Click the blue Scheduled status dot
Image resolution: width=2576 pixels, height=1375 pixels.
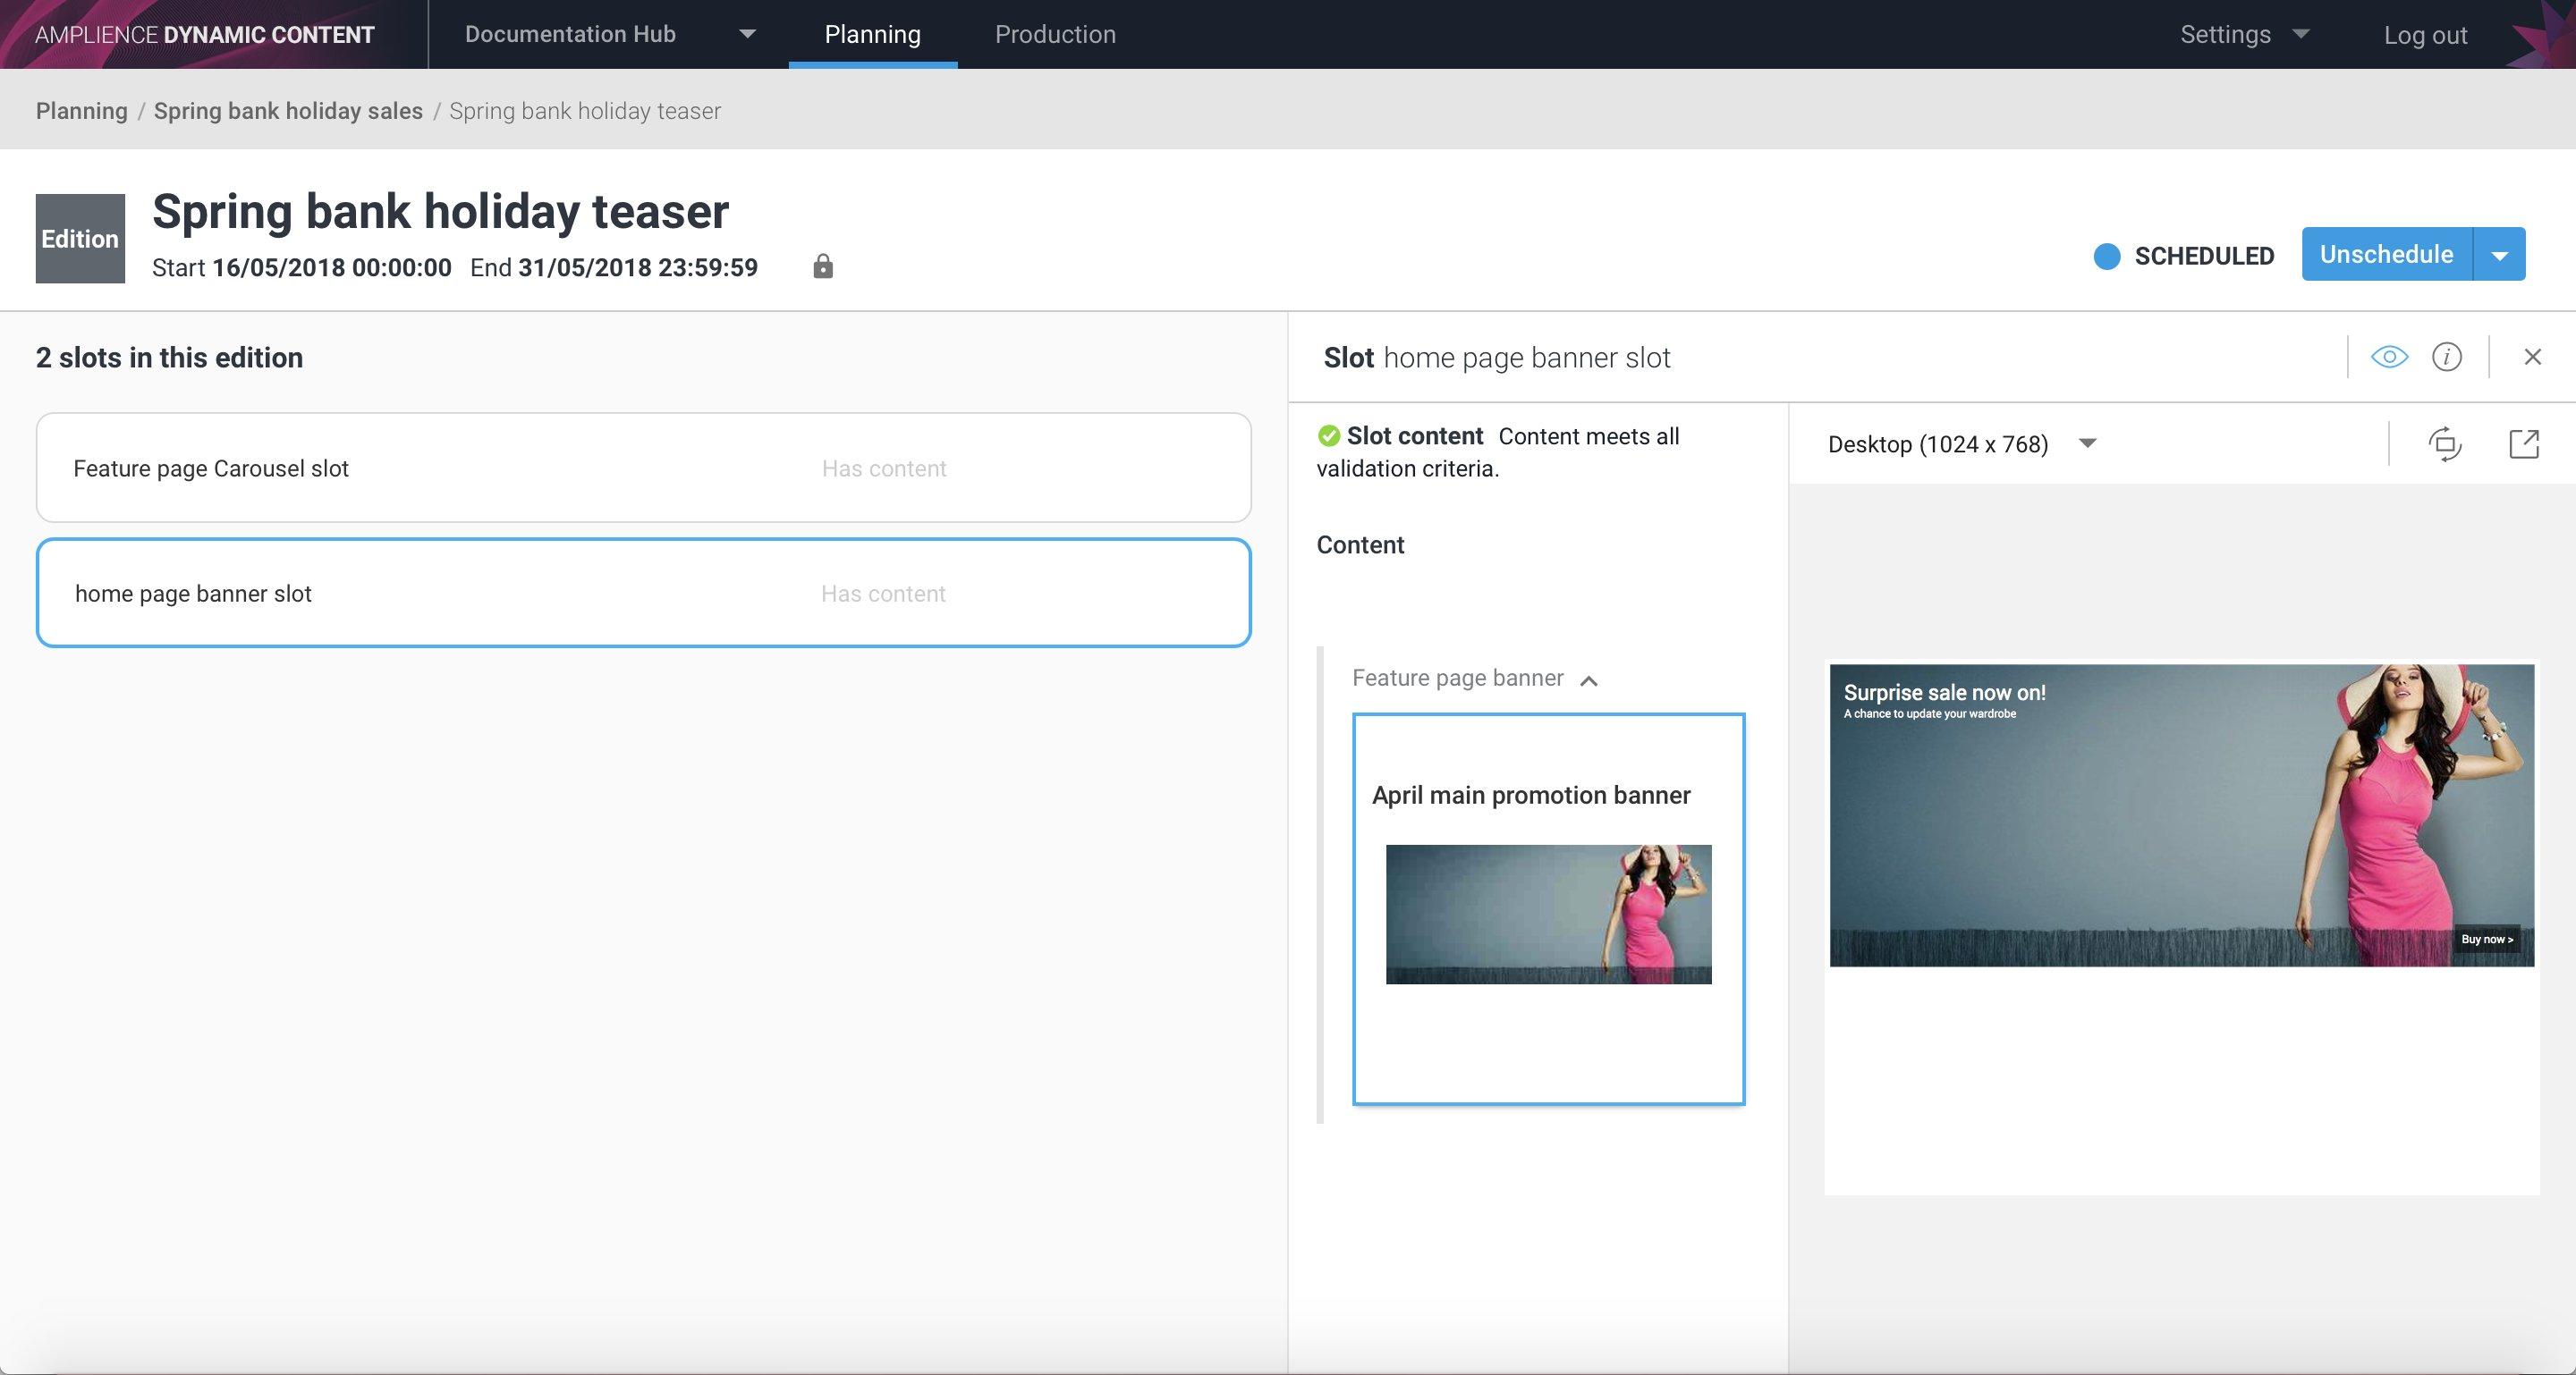[2106, 257]
